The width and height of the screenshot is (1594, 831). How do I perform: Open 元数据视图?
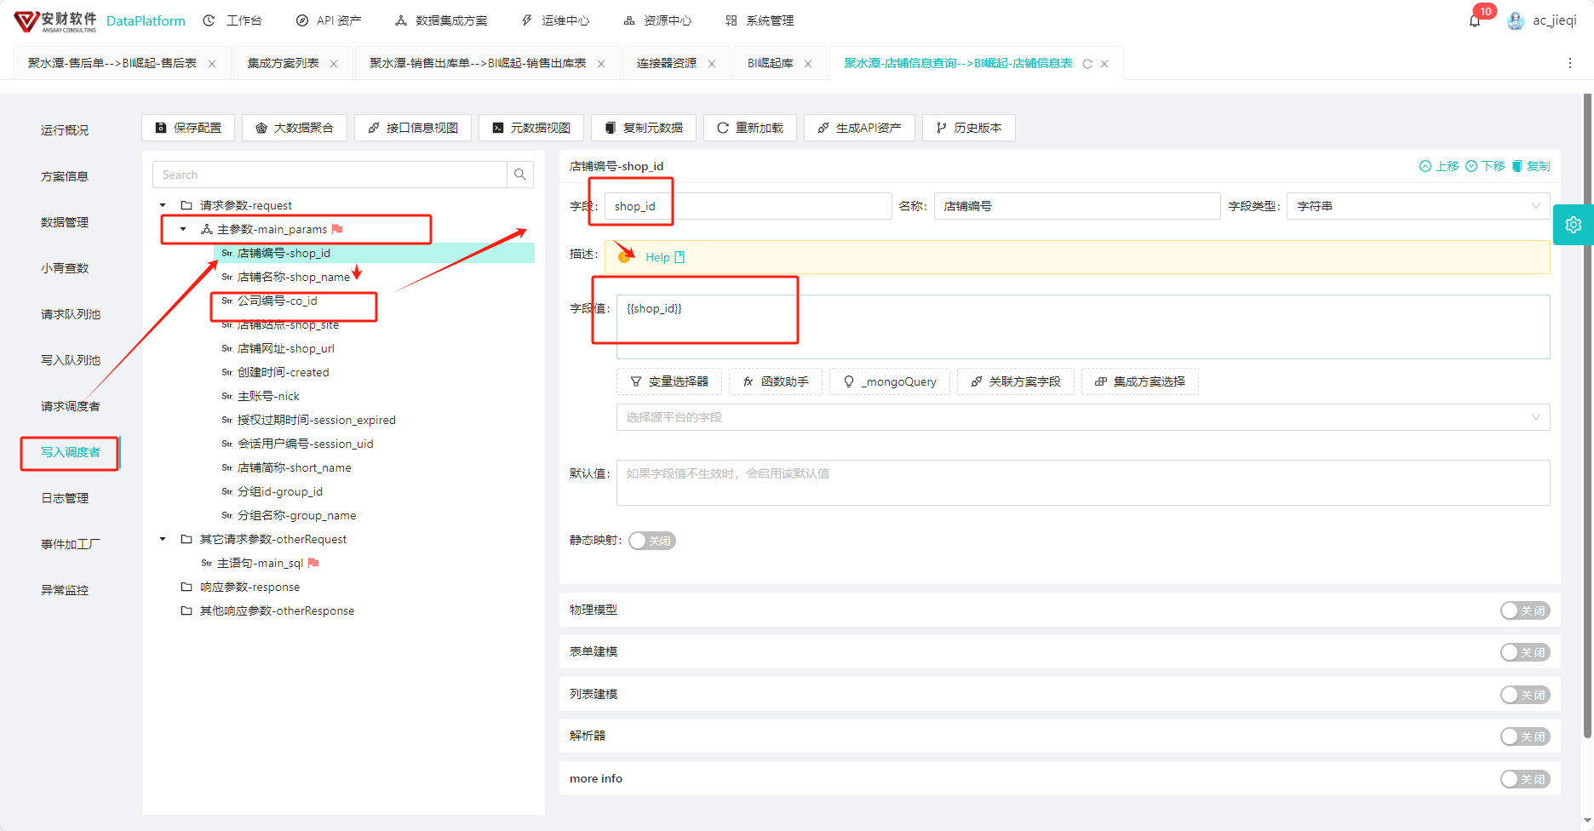(531, 128)
